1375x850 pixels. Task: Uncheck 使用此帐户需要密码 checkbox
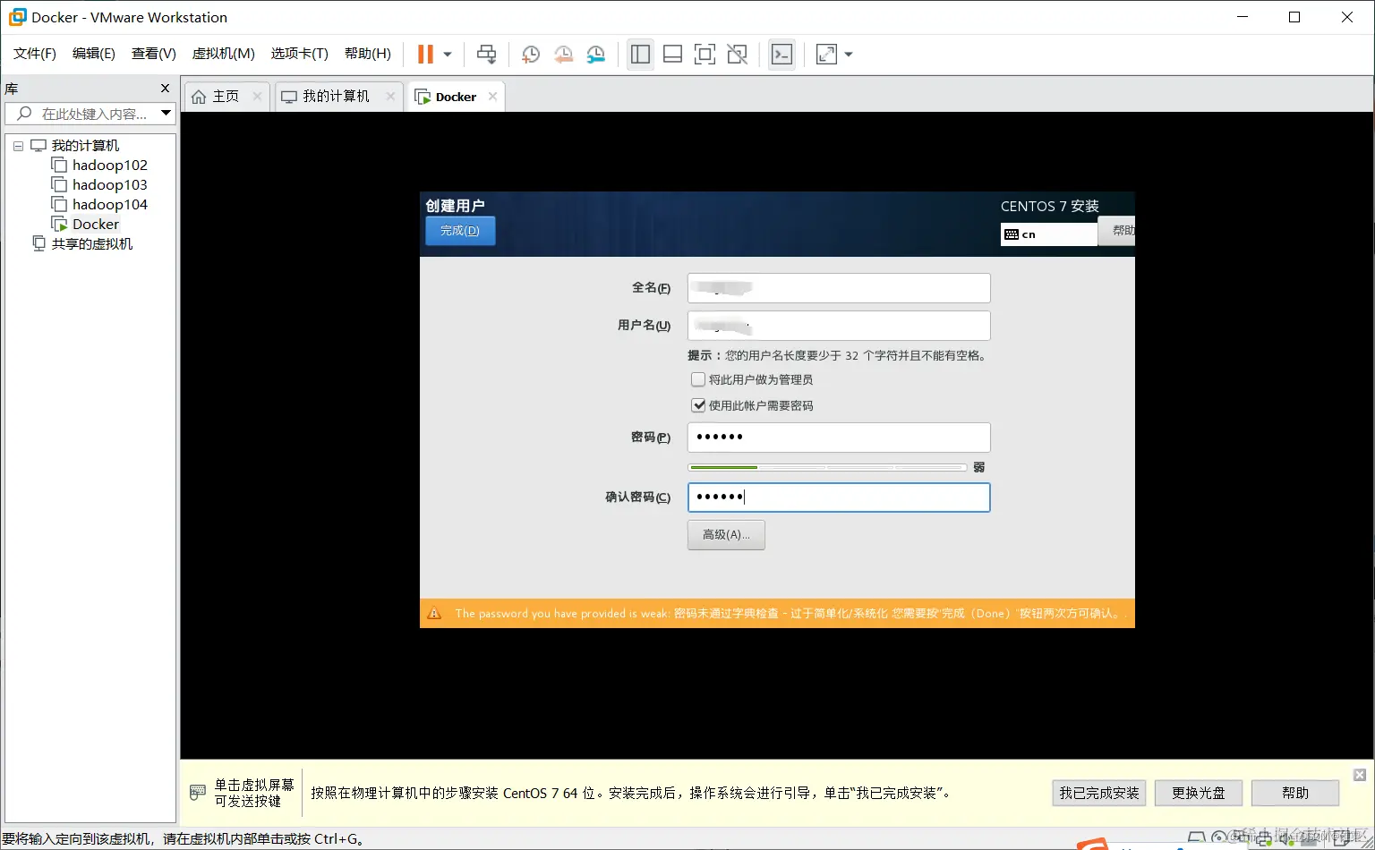coord(698,405)
